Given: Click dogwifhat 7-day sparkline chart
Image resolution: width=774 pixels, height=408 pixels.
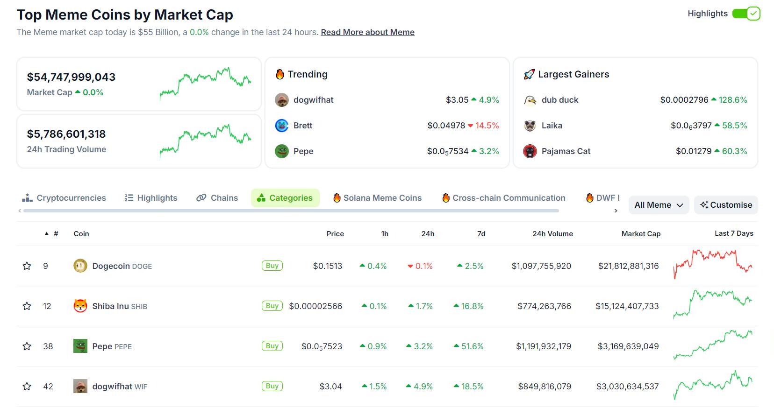Looking at the screenshot, I should 713,385.
